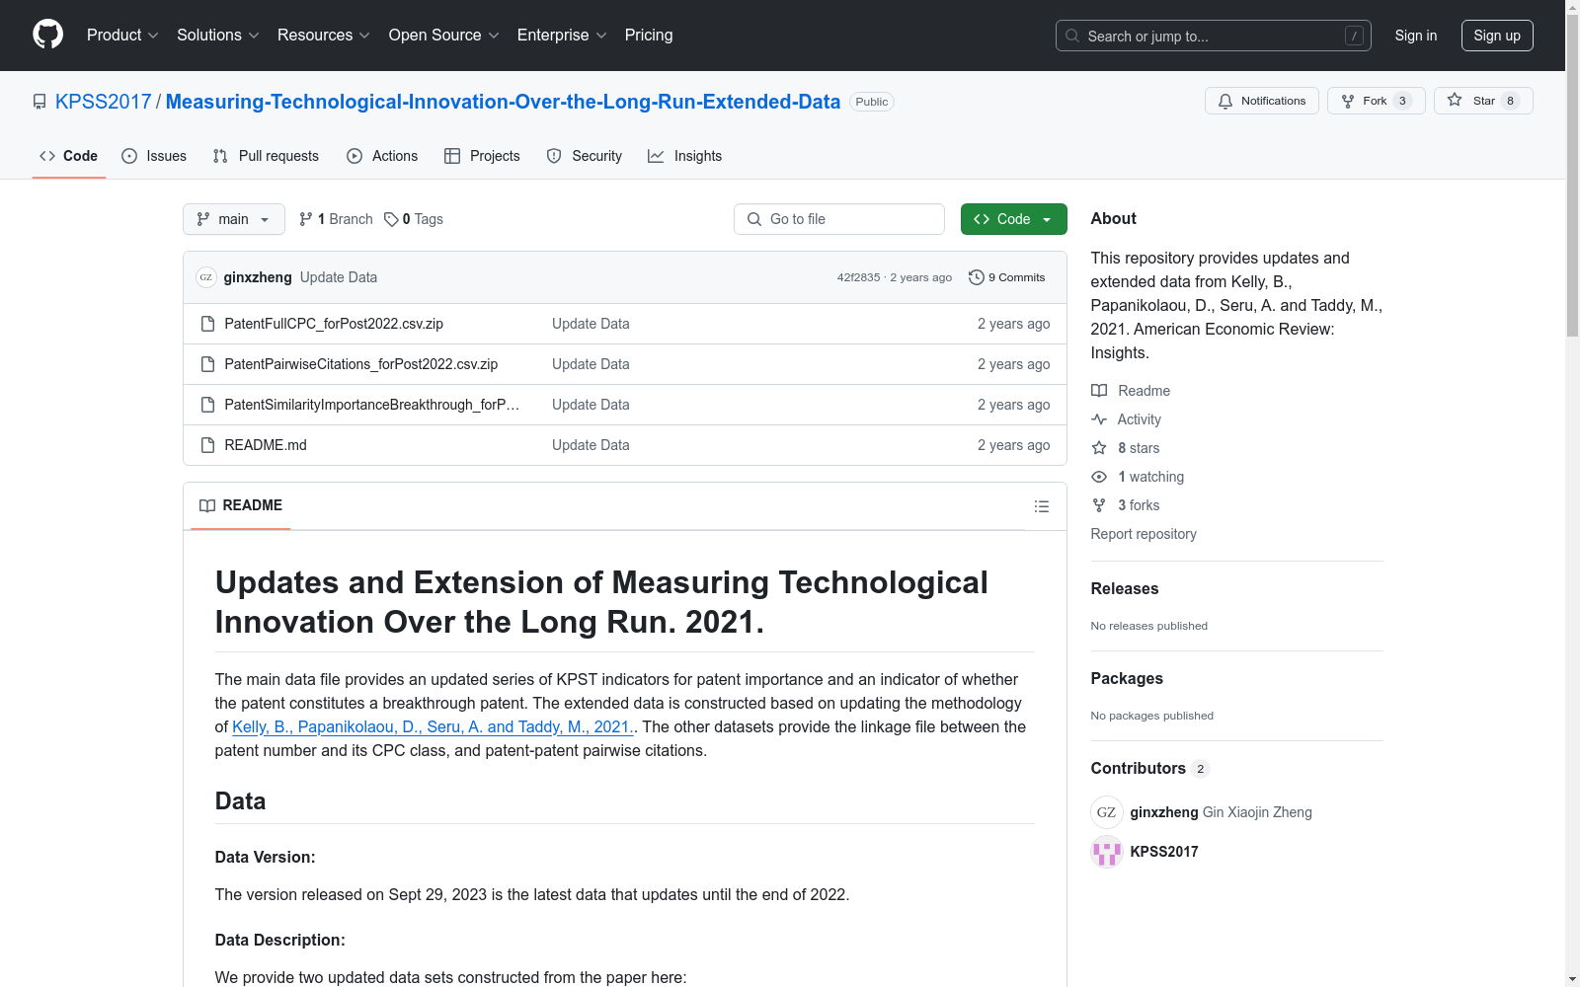Click the eye icon next to 1 watching

(1099, 477)
